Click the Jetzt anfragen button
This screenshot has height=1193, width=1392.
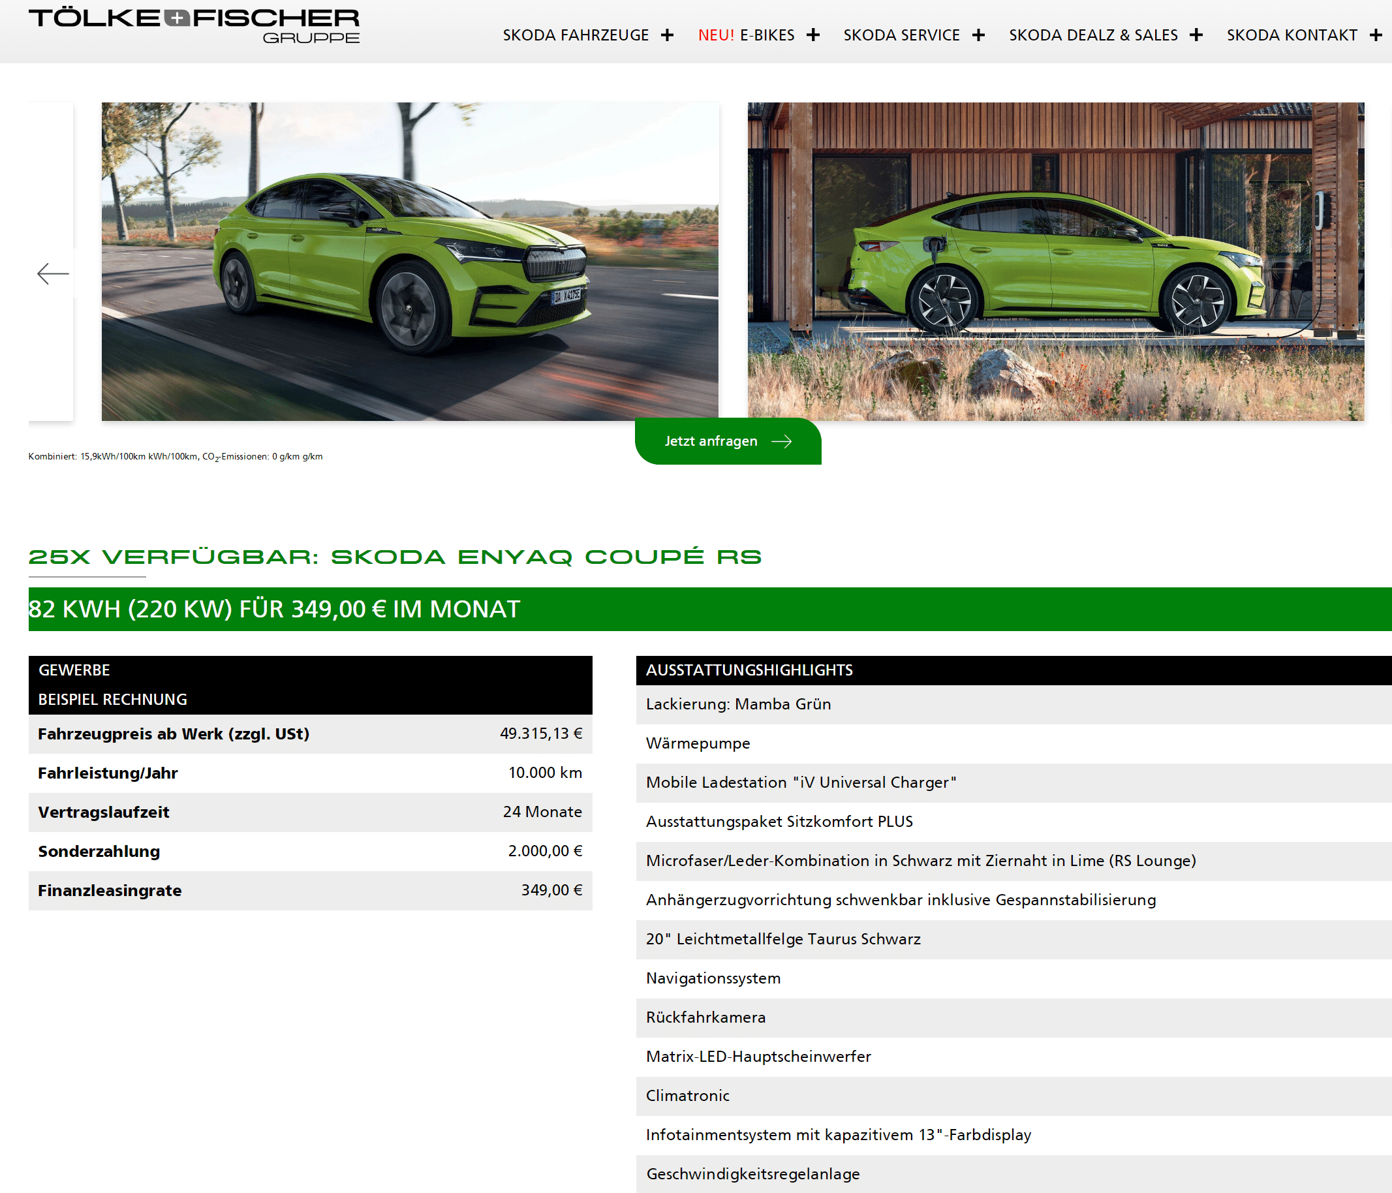point(728,441)
